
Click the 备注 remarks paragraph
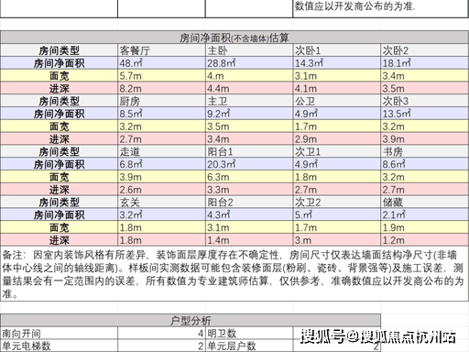[234, 274]
